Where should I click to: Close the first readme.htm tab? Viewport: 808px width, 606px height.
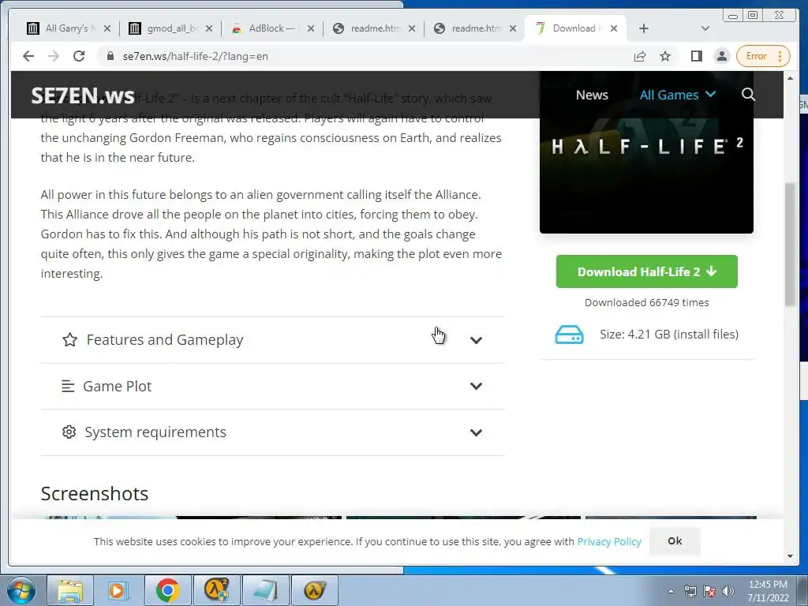coord(412,29)
